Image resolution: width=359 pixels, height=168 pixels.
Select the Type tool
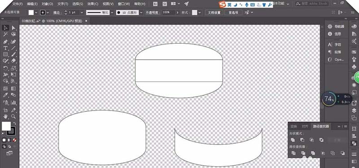[5, 48]
